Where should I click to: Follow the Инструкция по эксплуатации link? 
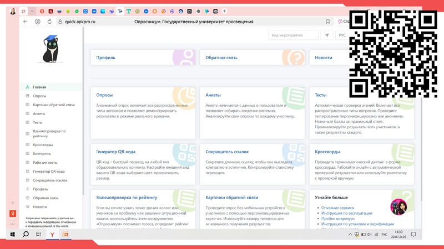click(346, 213)
